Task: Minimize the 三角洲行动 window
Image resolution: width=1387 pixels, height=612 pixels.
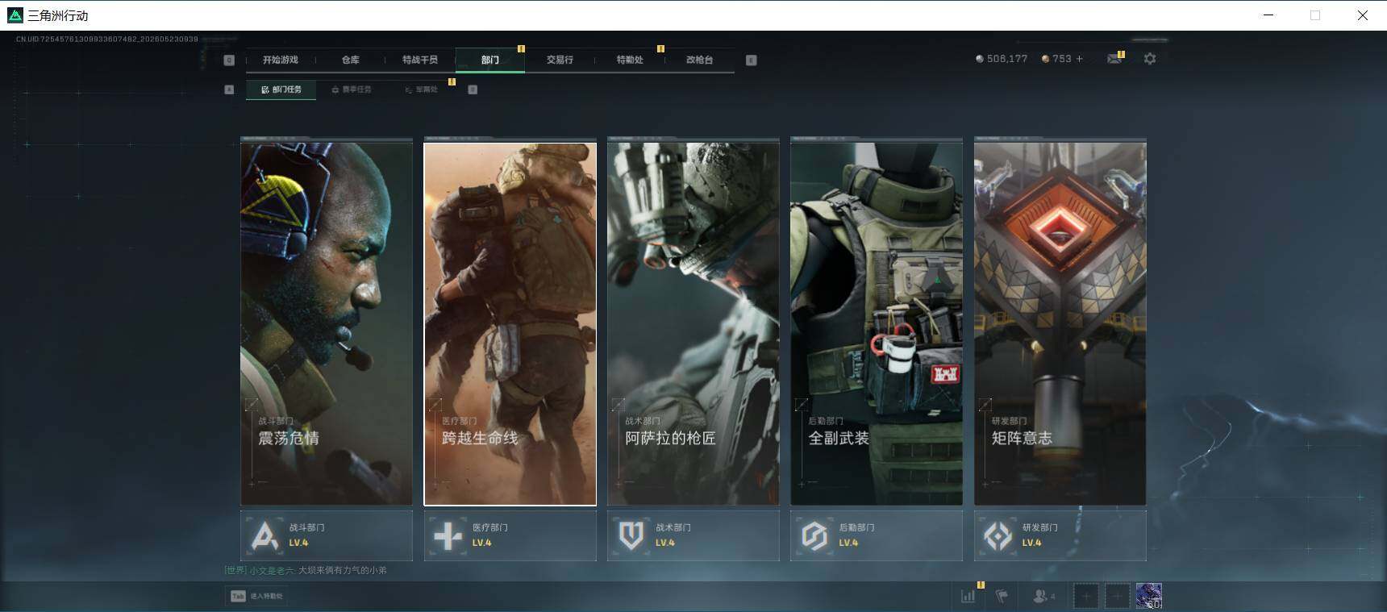Action: [x=1268, y=15]
